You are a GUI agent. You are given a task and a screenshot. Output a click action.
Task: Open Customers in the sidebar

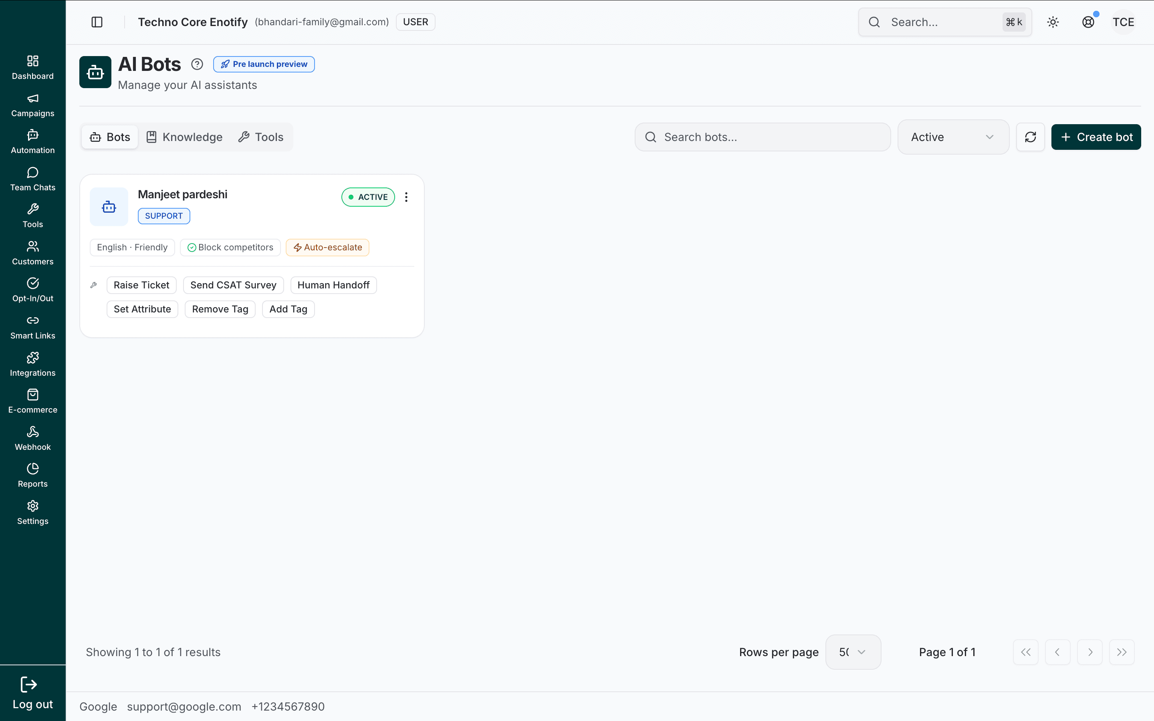click(x=32, y=253)
